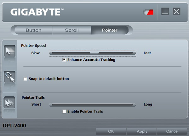Enable Snap to default button checkbox

click(x=25, y=79)
